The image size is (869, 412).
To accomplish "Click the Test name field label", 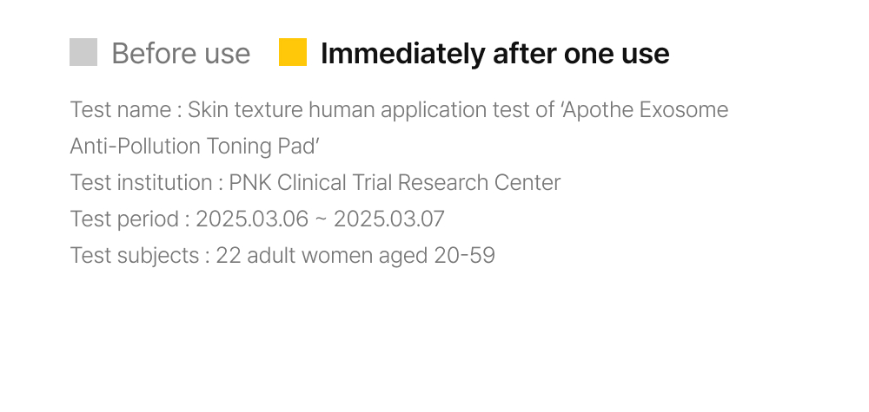I will 122,110.
